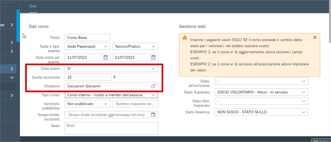Screen dimensions: 331x142
Task: Expand the Sede Paperopoli dropdown
Action: [105, 47]
